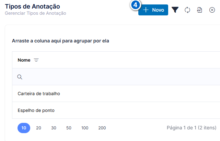This screenshot has height=141, width=220.
Task: Set page size to 200 items
Action: click(x=102, y=128)
